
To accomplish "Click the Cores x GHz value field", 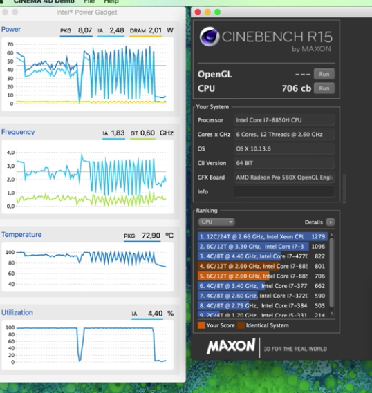I will (284, 135).
